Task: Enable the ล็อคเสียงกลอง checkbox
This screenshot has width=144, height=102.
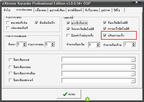Action: (x=10, y=67)
